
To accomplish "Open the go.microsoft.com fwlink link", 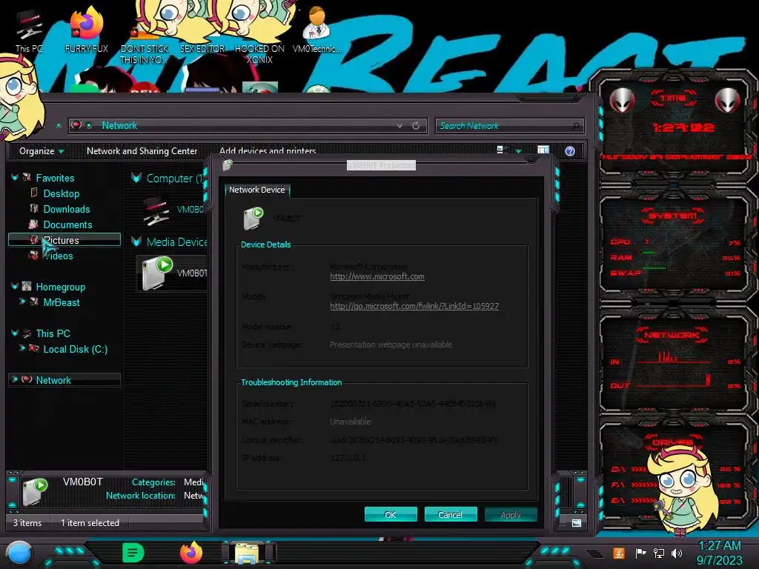I will pos(414,306).
